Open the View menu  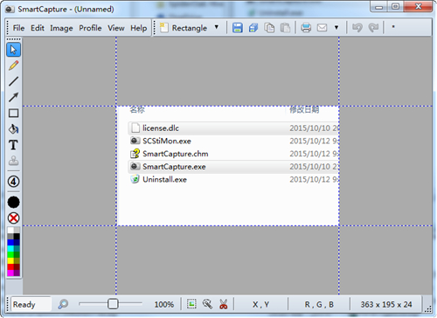(116, 28)
